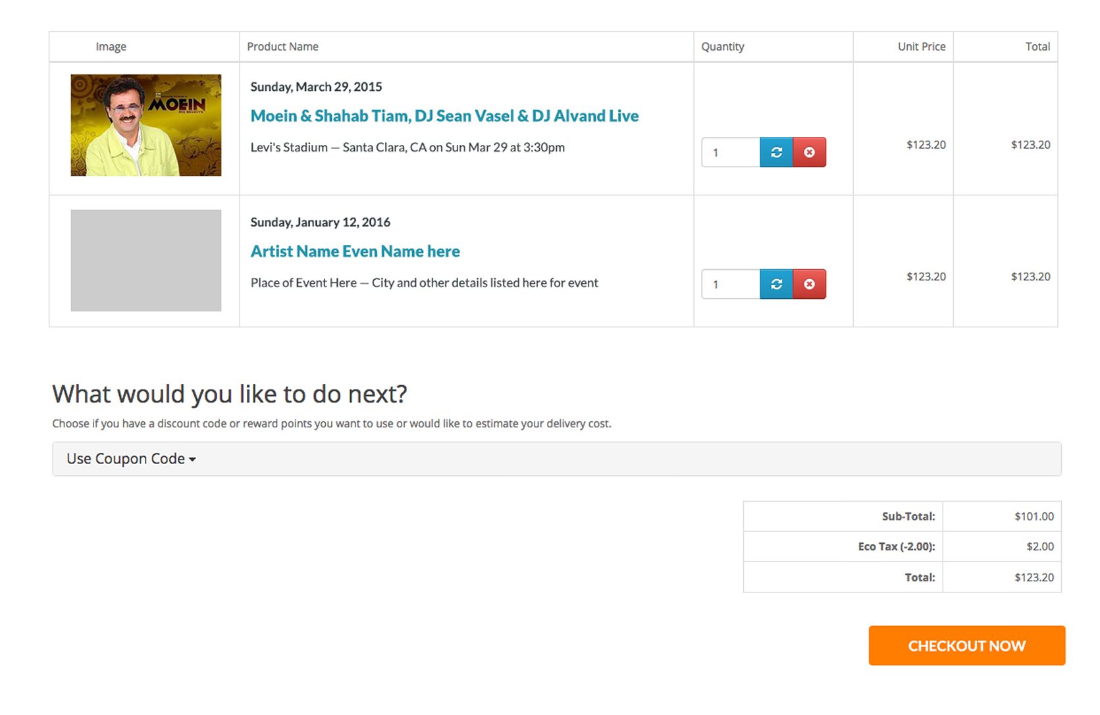Click the Eco Tax (-2.00) label
The width and height of the screenshot is (1100, 715).
[x=896, y=546]
